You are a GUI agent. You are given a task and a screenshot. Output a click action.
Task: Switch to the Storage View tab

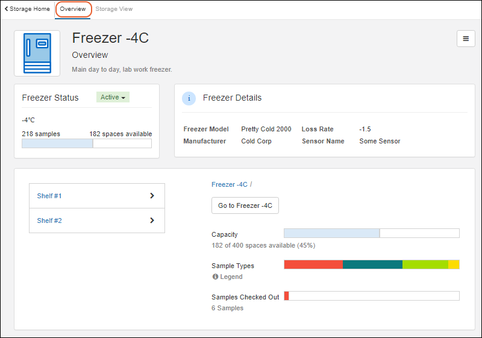point(114,9)
